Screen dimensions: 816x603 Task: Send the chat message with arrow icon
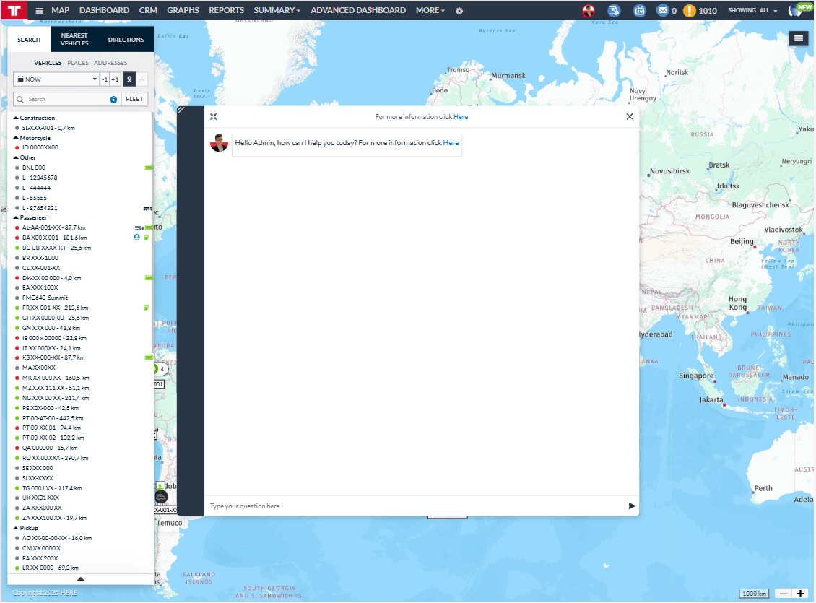pos(633,506)
